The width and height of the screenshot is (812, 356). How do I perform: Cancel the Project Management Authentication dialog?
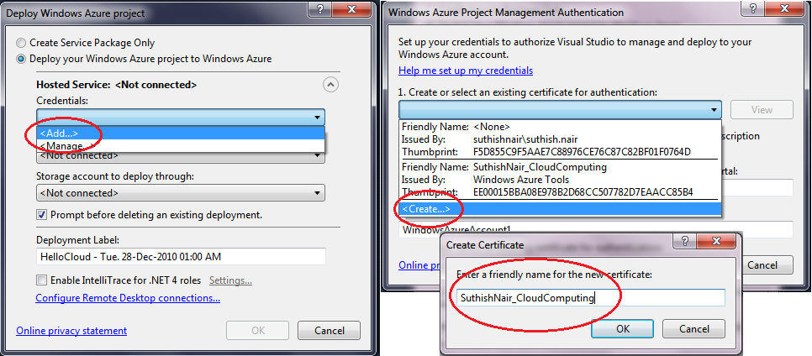pyautogui.click(x=764, y=265)
